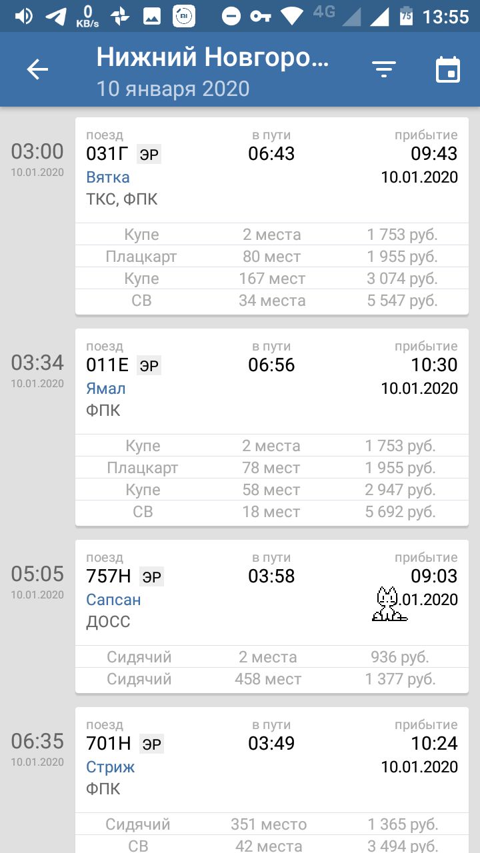This screenshot has height=853, width=480.
Task: Tap the ЭР badge on train 011Е
Action: pyautogui.click(x=149, y=366)
